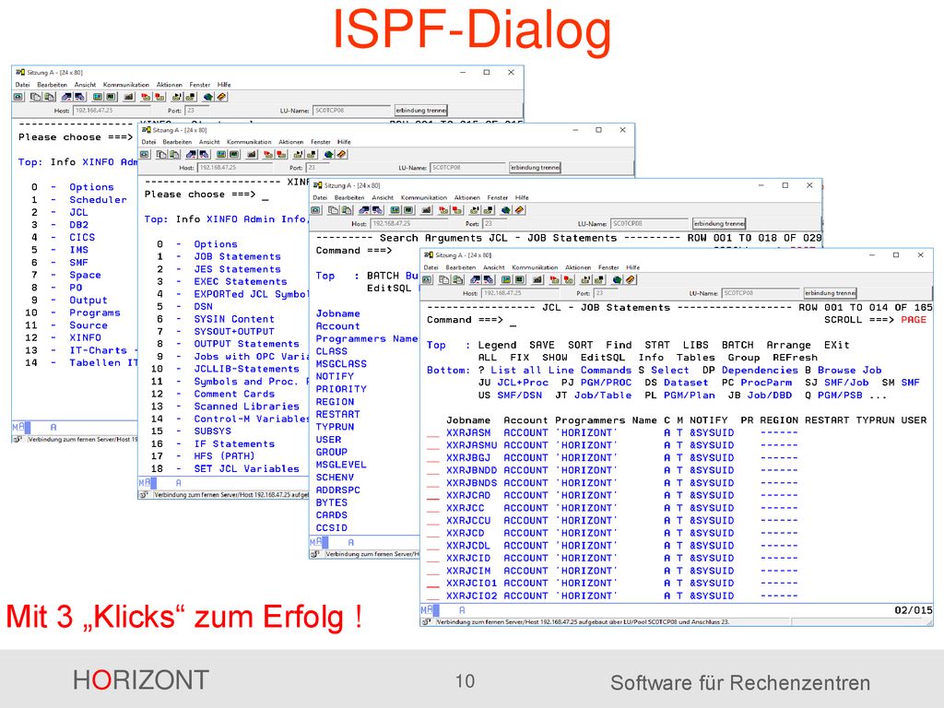Click last toolbar icon in rearmost XINFO window
944x708 pixels.
(x=221, y=96)
